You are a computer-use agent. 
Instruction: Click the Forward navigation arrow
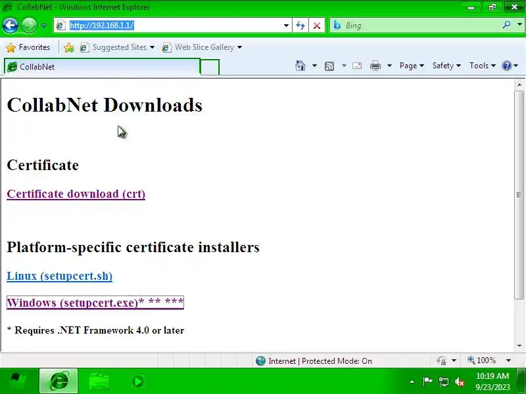click(x=29, y=25)
